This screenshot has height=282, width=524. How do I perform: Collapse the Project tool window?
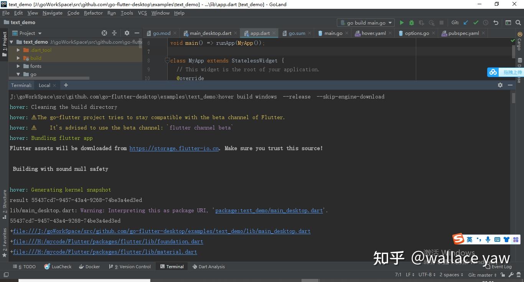click(x=137, y=33)
